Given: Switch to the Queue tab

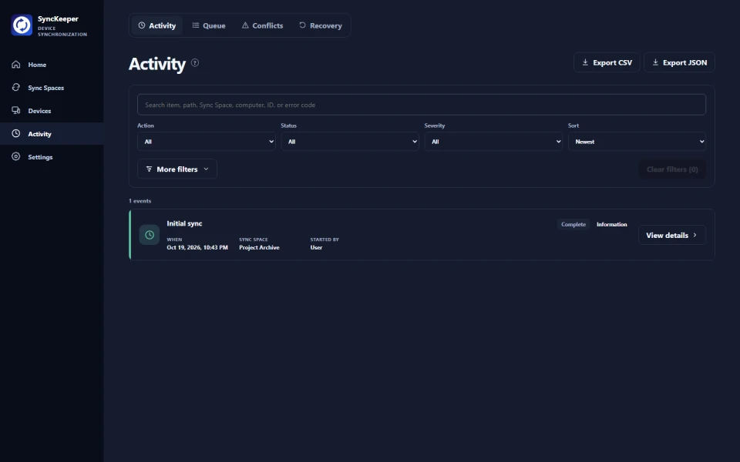Looking at the screenshot, I should coord(209,25).
